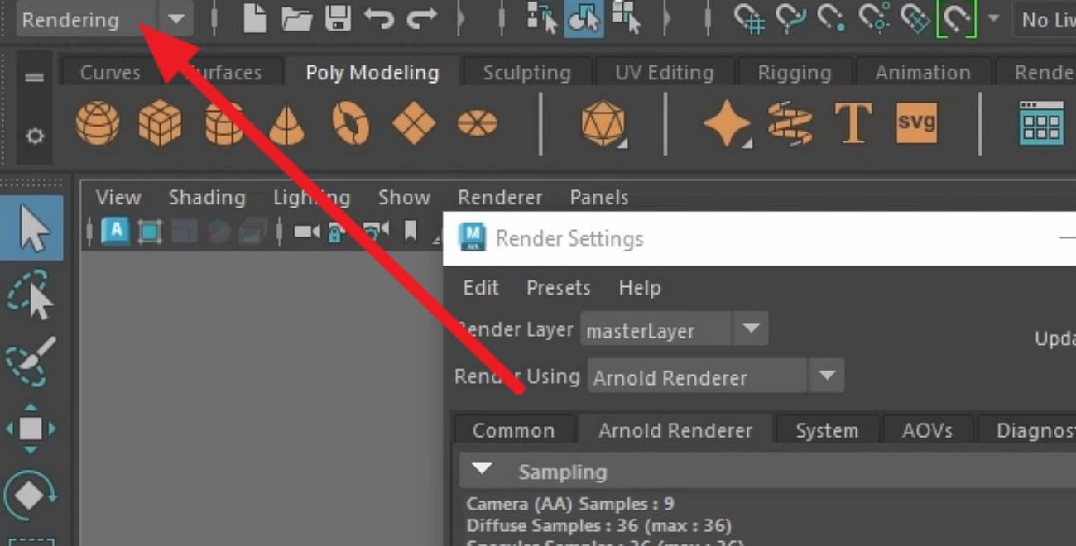
Task: Create 3D type using the T shelf icon
Action: click(853, 122)
